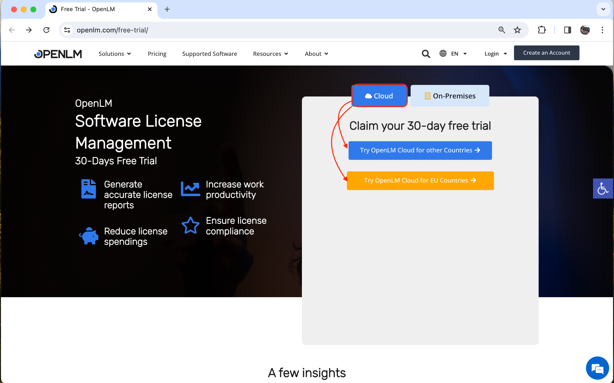The height and width of the screenshot is (383, 614).
Task: Open the accessibility options icon
Action: click(x=603, y=188)
